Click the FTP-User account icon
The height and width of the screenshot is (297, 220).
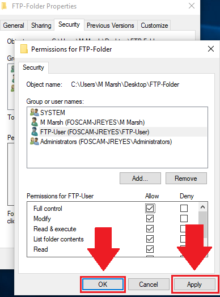tap(34, 132)
